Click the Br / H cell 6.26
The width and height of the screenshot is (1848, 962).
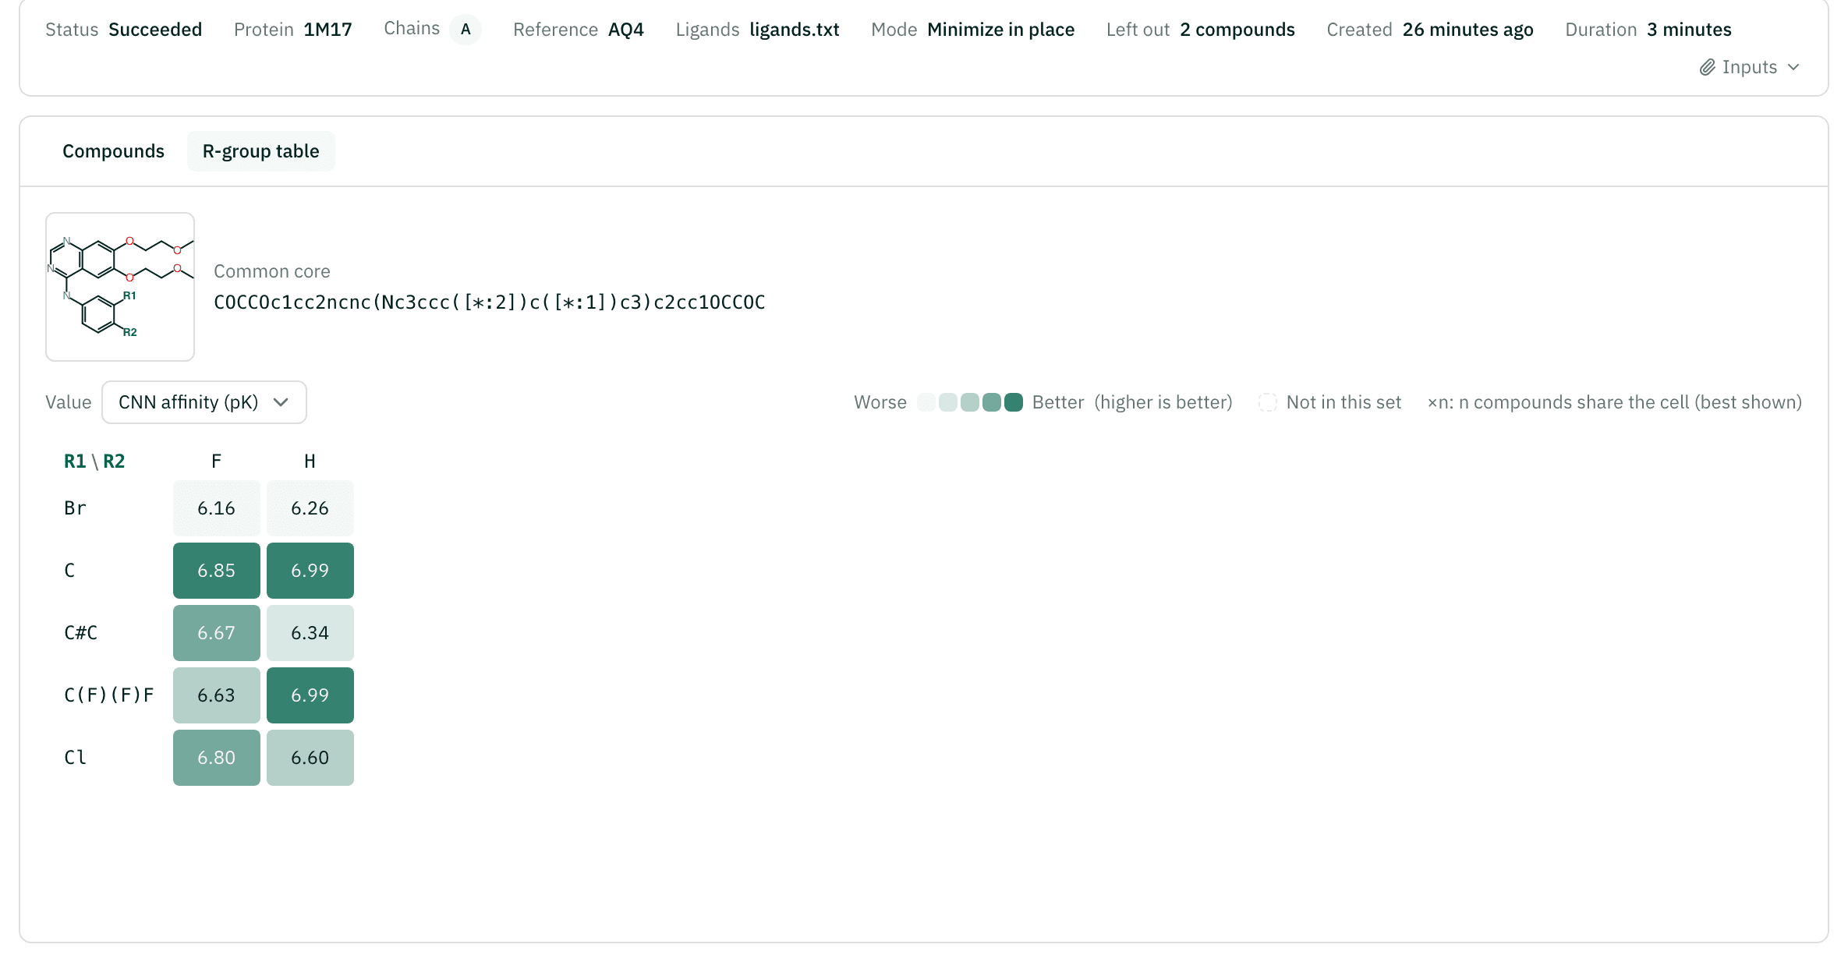click(310, 508)
